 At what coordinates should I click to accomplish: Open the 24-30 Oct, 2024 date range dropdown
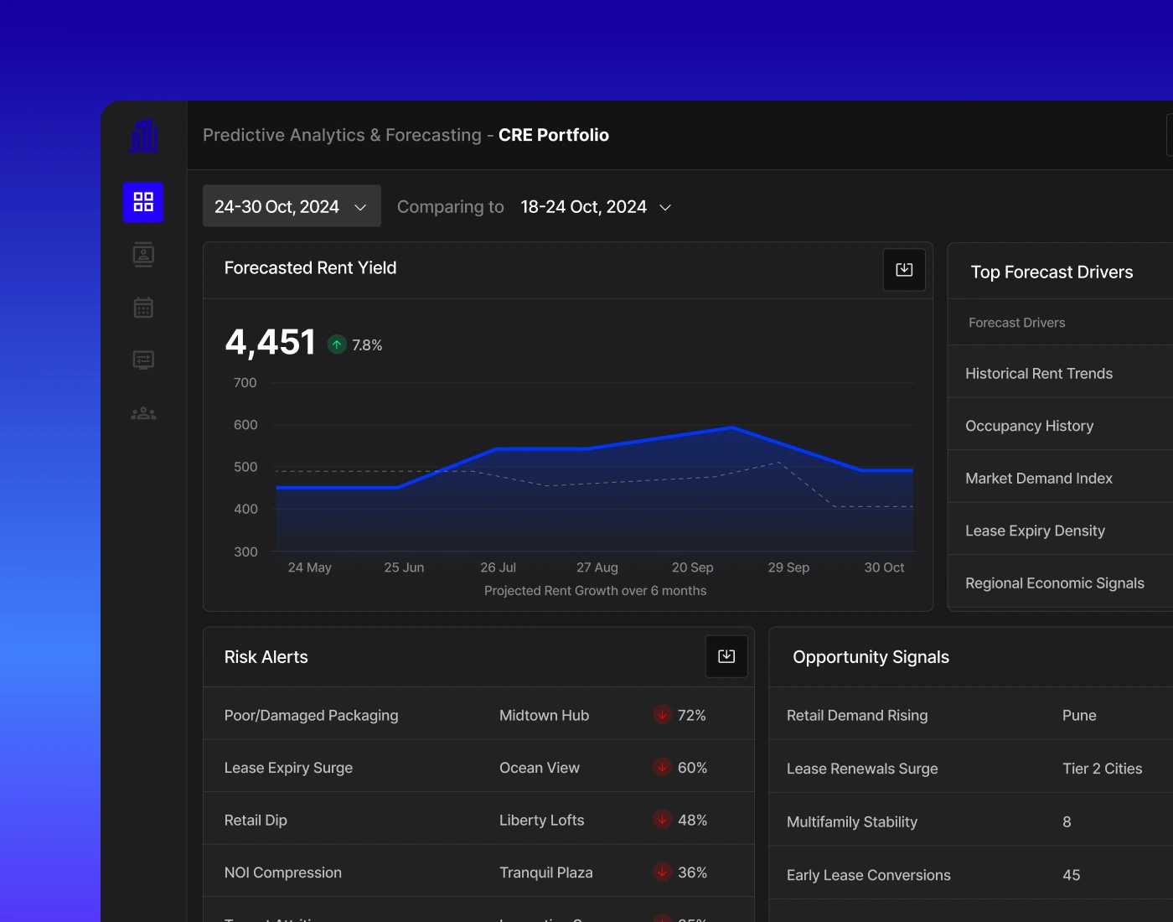292,206
